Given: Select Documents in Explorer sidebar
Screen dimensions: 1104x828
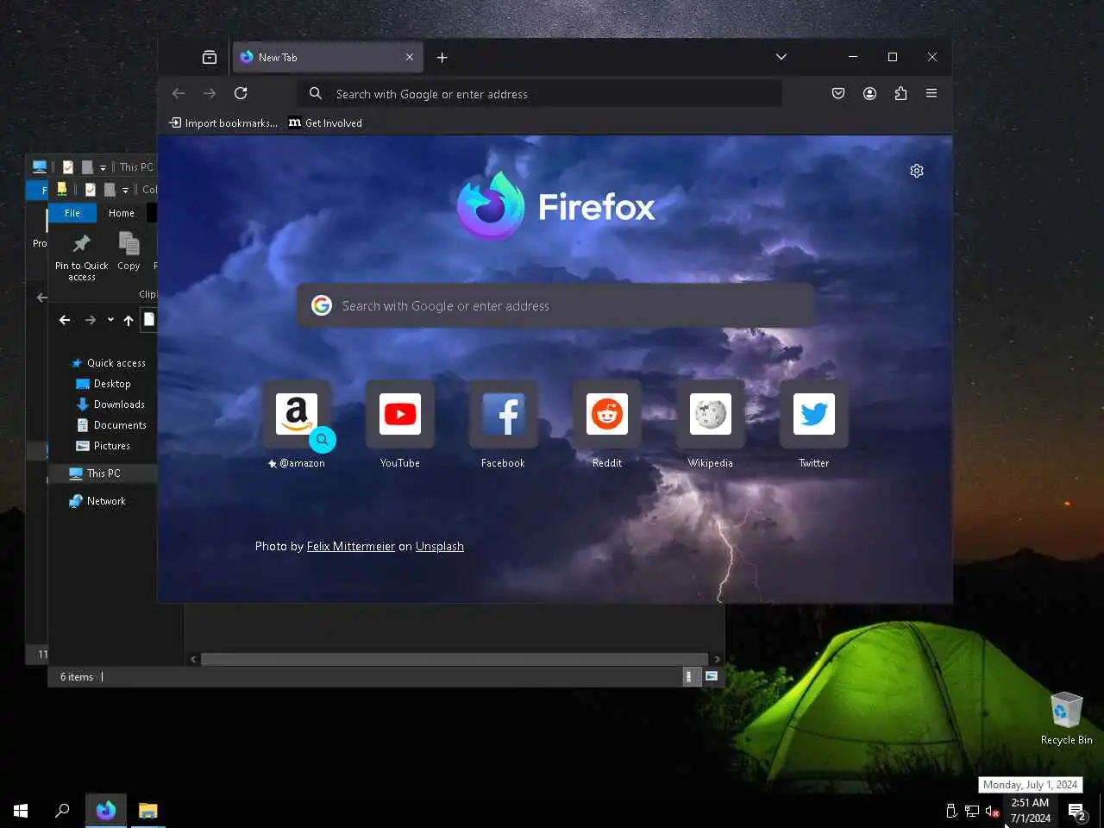Looking at the screenshot, I should [111, 425].
